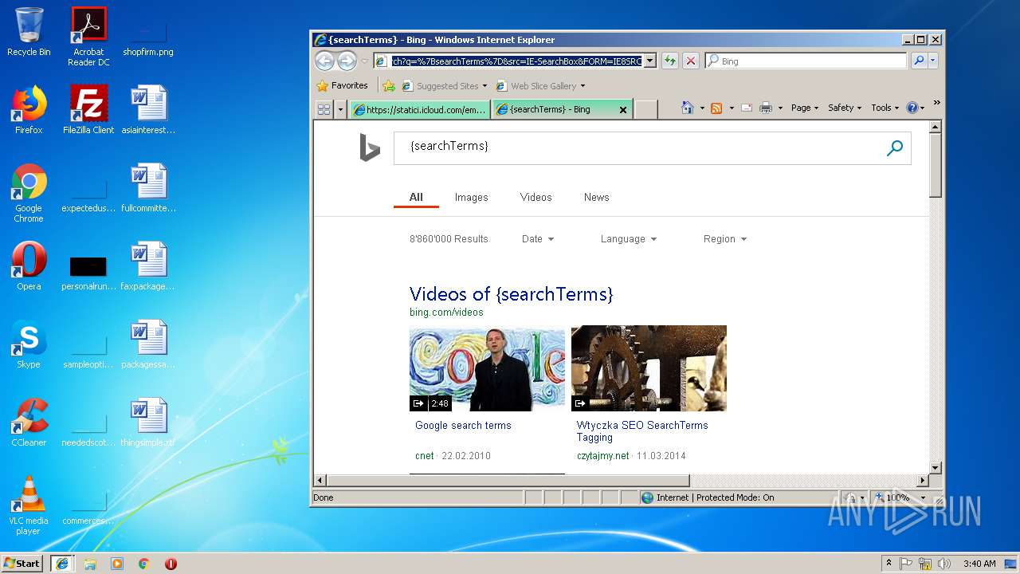This screenshot has width=1020, height=574.
Task: Open CCleaner desktop shortcut
Action: tap(29, 423)
